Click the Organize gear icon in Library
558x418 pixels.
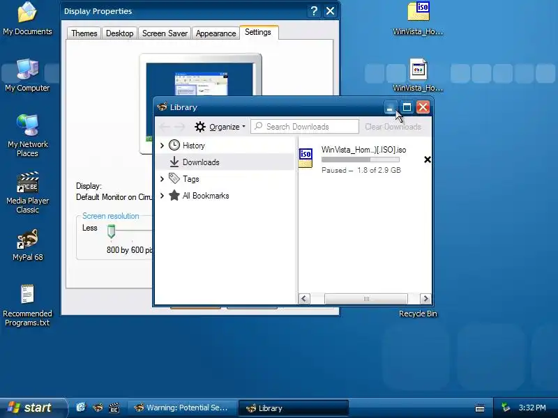pos(200,127)
